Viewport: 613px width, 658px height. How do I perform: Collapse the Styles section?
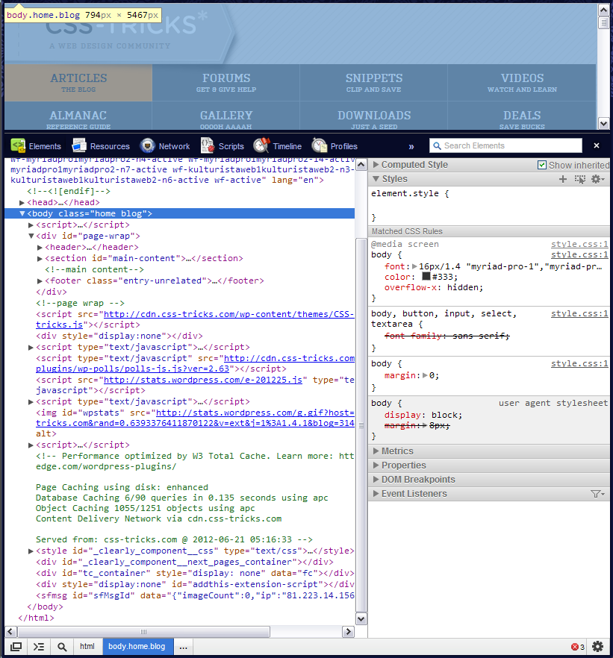376,179
